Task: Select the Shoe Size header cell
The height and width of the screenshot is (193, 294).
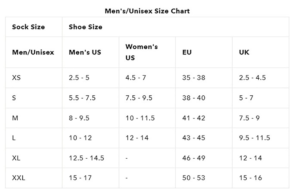Action: pyautogui.click(x=176, y=27)
